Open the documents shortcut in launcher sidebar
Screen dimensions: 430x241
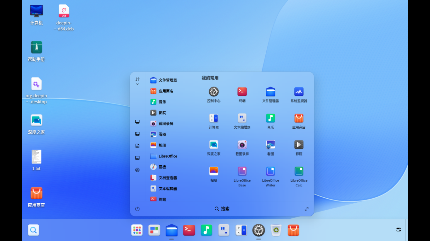pyautogui.click(x=137, y=146)
